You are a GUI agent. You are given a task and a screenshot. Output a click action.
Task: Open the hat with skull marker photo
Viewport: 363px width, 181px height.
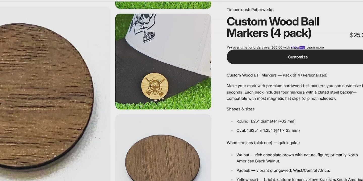coord(163,61)
